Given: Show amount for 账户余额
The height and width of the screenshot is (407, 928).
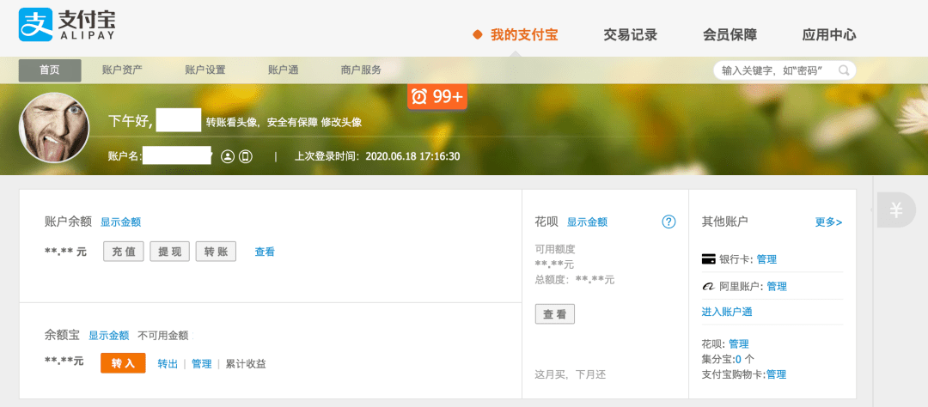Looking at the screenshot, I should [x=121, y=222].
